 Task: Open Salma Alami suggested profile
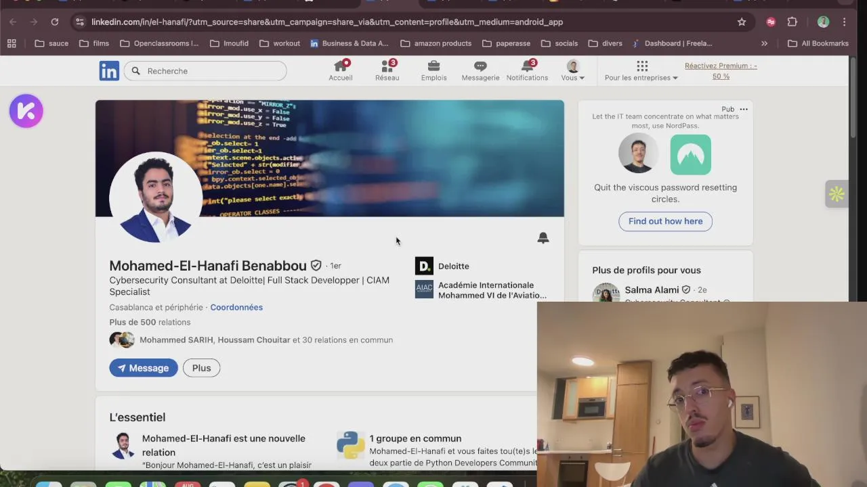point(652,289)
